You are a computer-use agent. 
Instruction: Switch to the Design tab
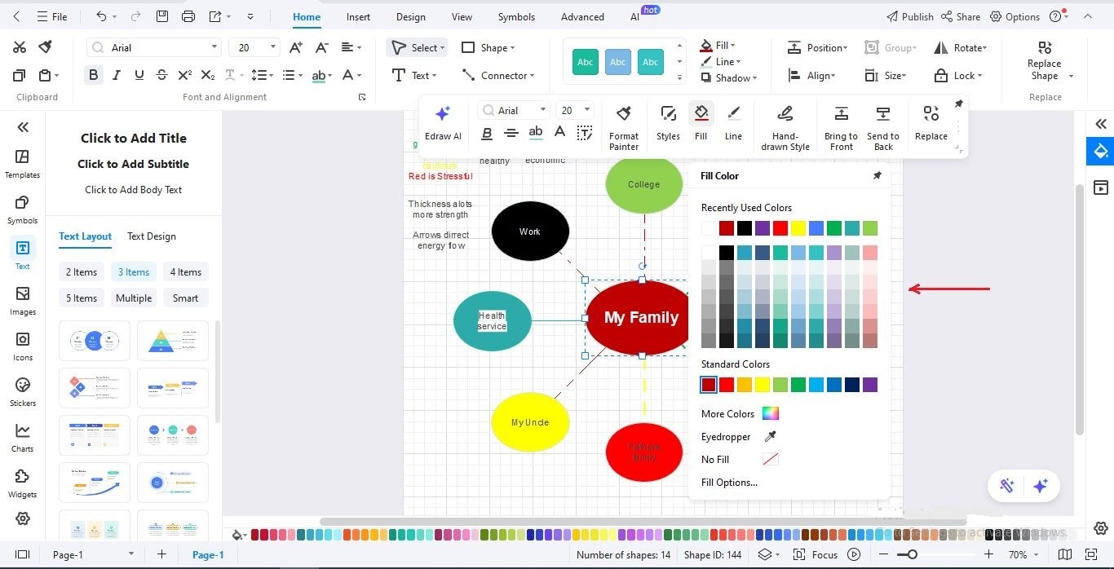click(410, 16)
